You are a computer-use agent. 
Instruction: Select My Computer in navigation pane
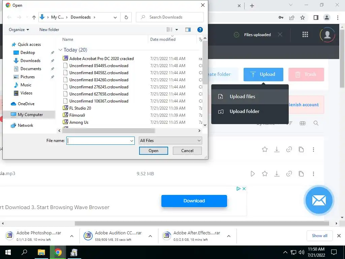click(x=30, y=115)
